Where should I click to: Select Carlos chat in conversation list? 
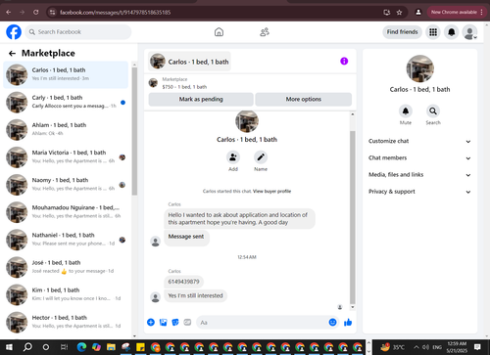pyautogui.click(x=66, y=74)
